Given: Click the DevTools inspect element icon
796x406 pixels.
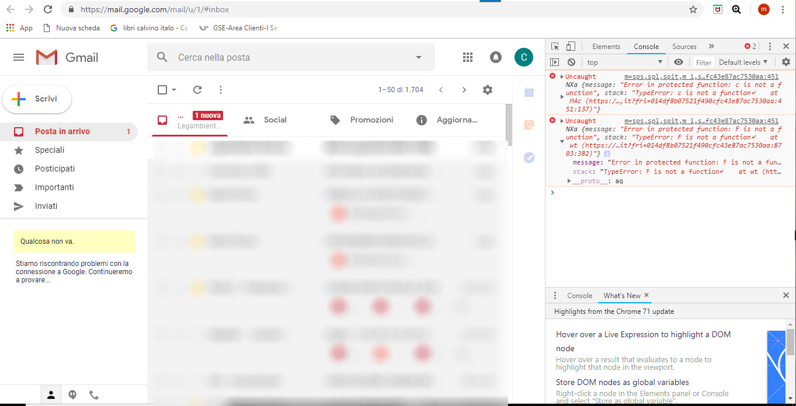Looking at the screenshot, I should click(x=555, y=47).
